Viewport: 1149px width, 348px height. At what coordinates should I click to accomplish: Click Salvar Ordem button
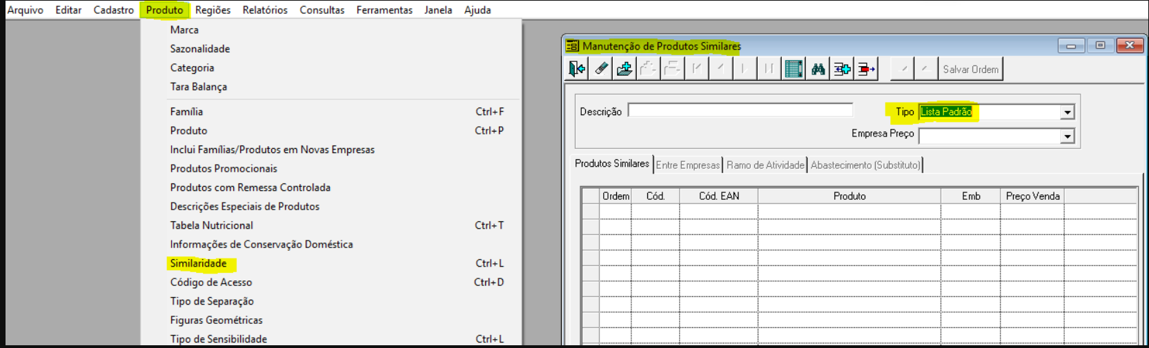(970, 69)
